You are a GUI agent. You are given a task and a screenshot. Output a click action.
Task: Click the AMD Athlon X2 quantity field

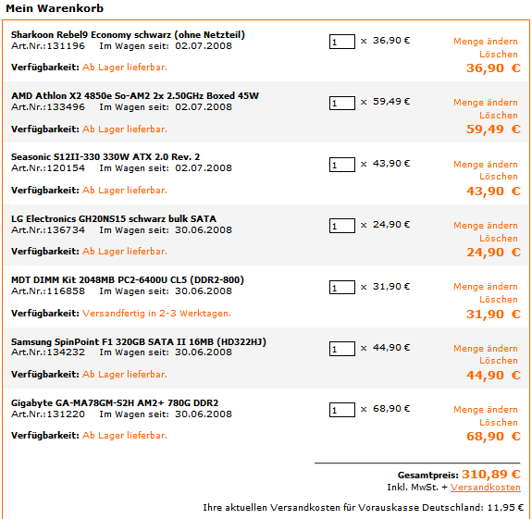click(342, 103)
